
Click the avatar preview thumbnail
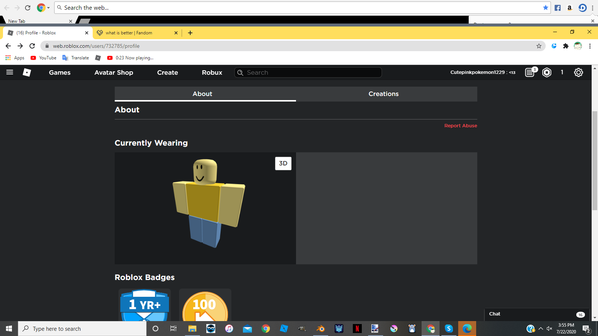coord(205,208)
